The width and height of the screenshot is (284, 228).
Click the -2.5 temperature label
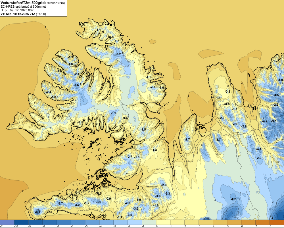pyautogui.click(x=276, y=105)
